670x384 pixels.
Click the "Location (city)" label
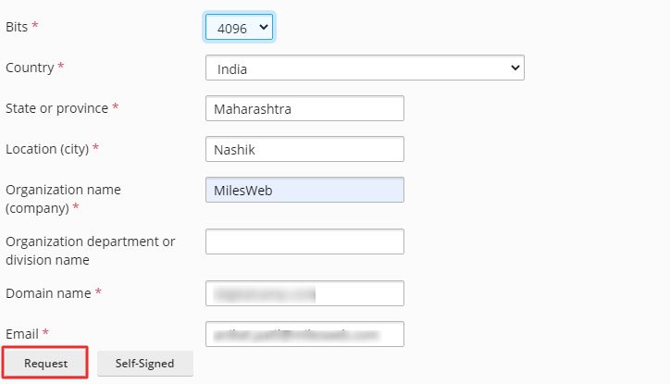point(47,149)
